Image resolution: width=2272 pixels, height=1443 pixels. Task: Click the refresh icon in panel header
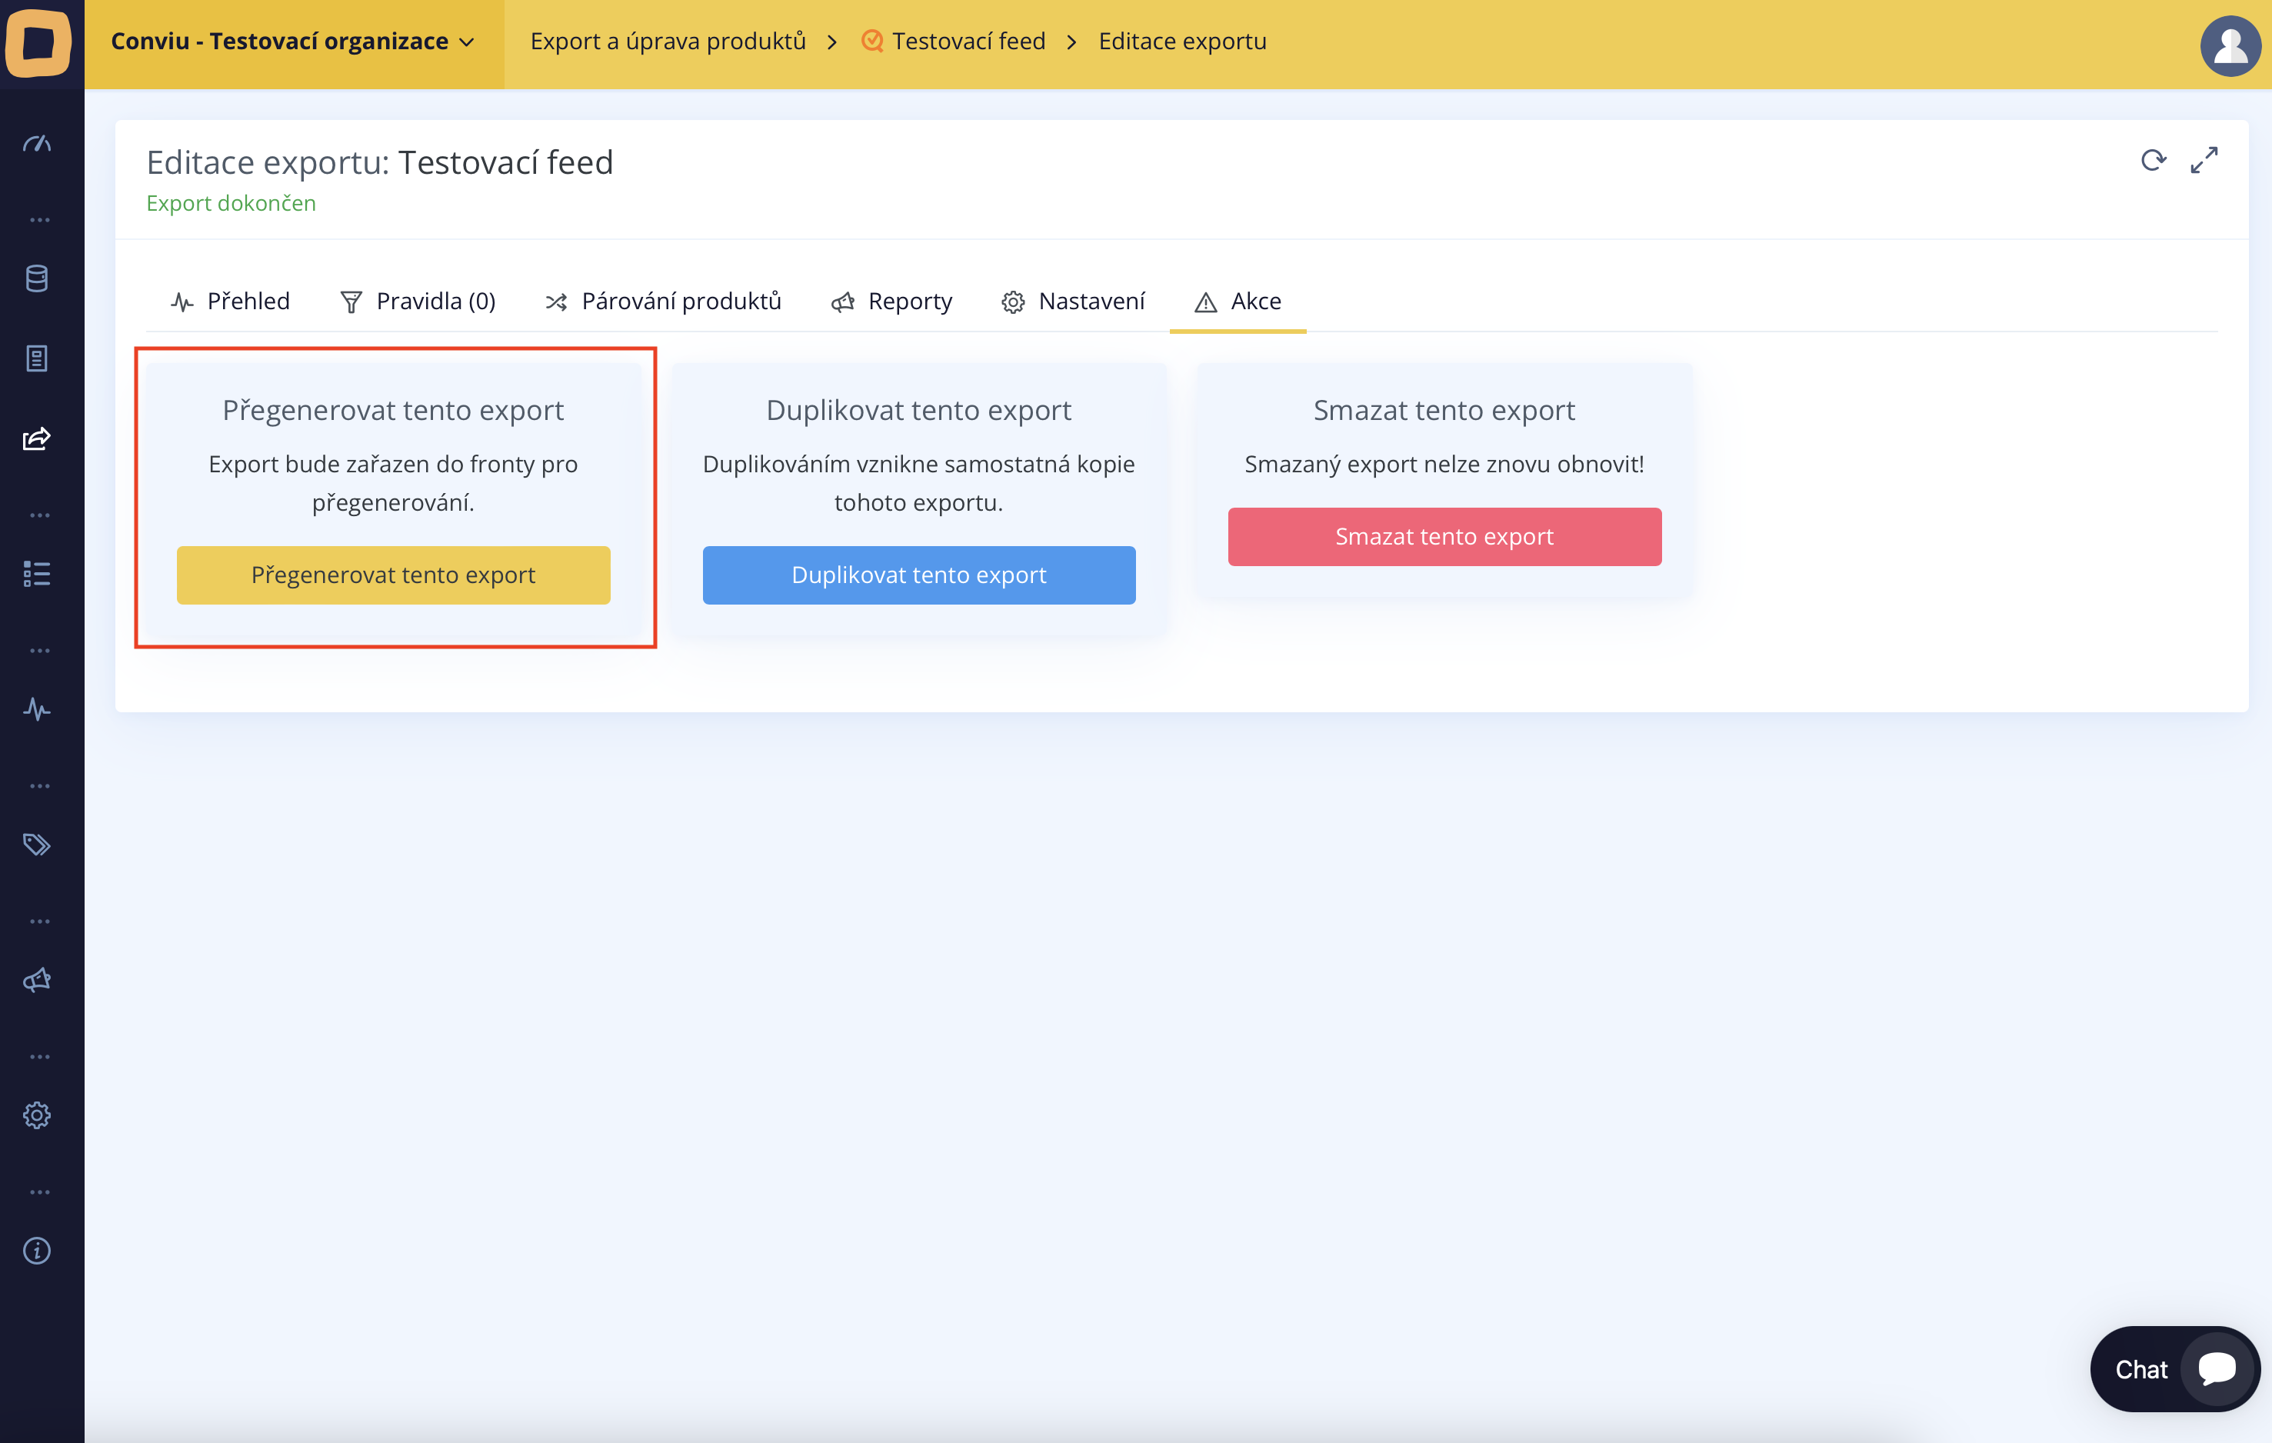[x=2153, y=161]
